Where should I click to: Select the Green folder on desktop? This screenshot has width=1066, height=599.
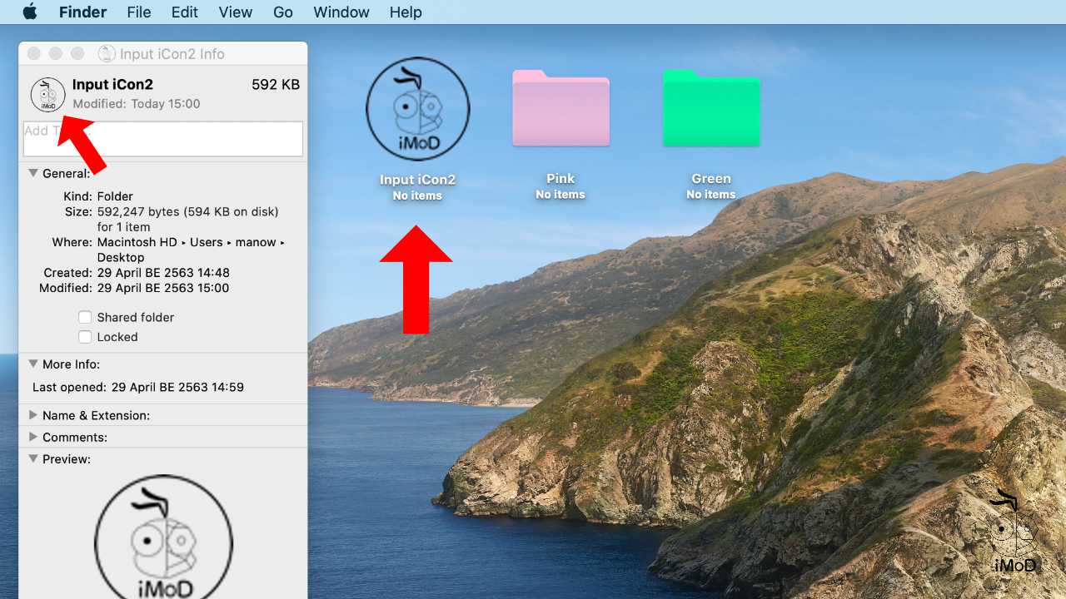(x=710, y=109)
